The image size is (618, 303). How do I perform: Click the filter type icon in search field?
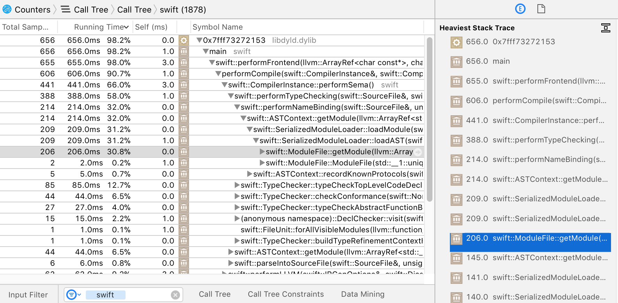pyautogui.click(x=71, y=295)
